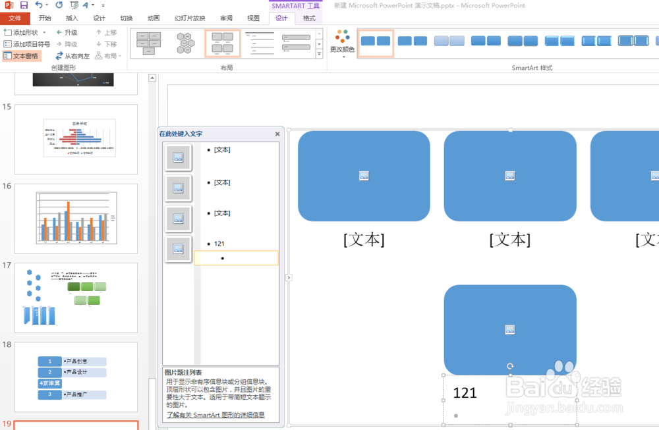This screenshot has height=430, width=659.
Task: Select the picture caption list layout
Action: pos(222,43)
